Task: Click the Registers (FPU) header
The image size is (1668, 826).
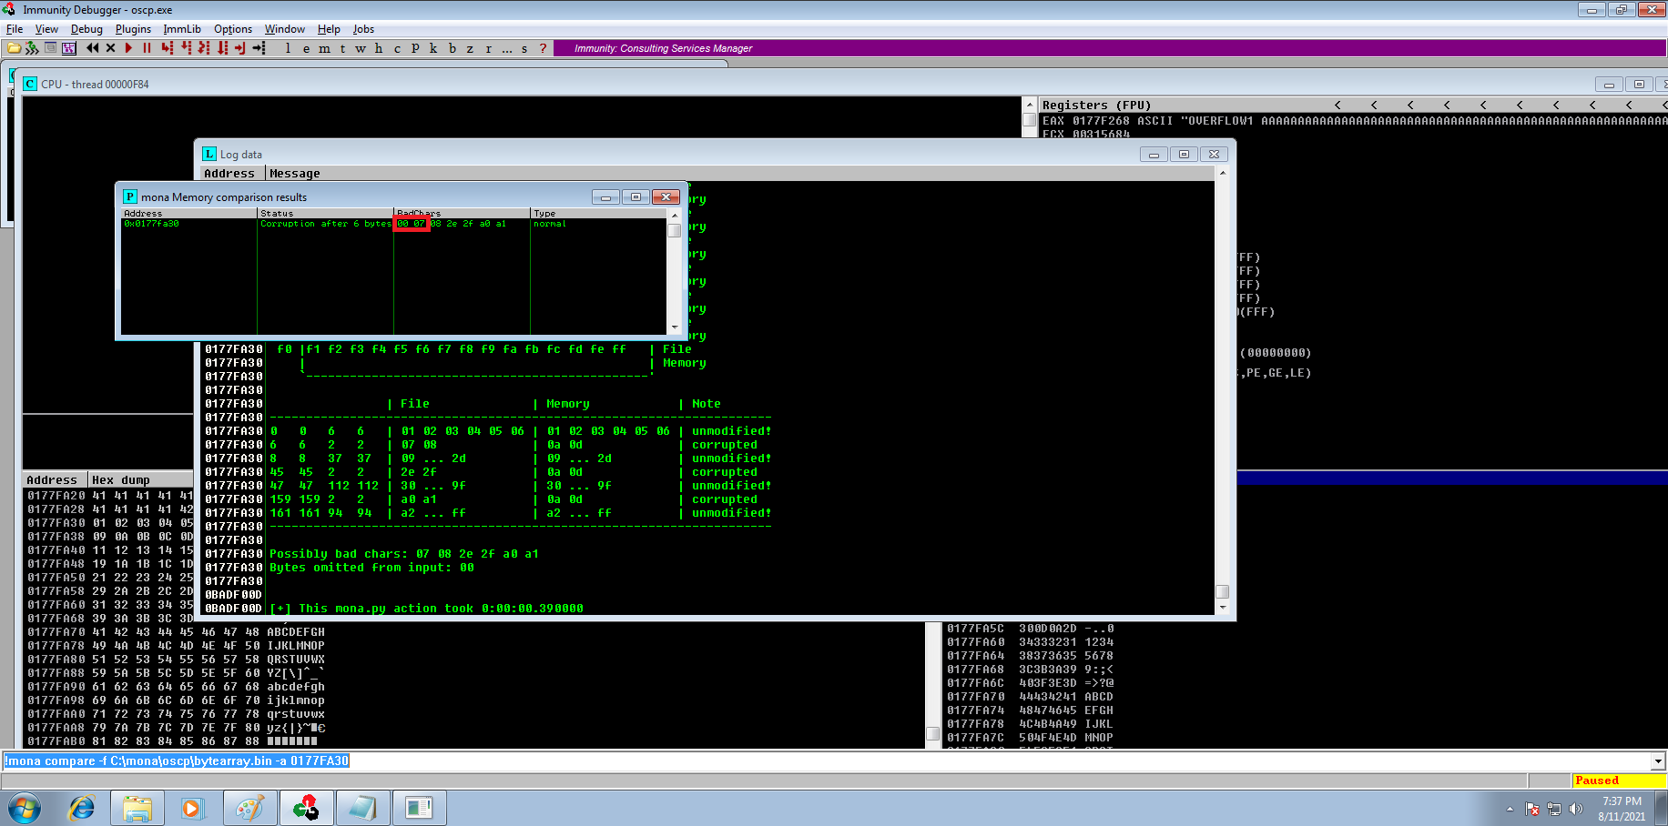Action: pyautogui.click(x=1096, y=105)
